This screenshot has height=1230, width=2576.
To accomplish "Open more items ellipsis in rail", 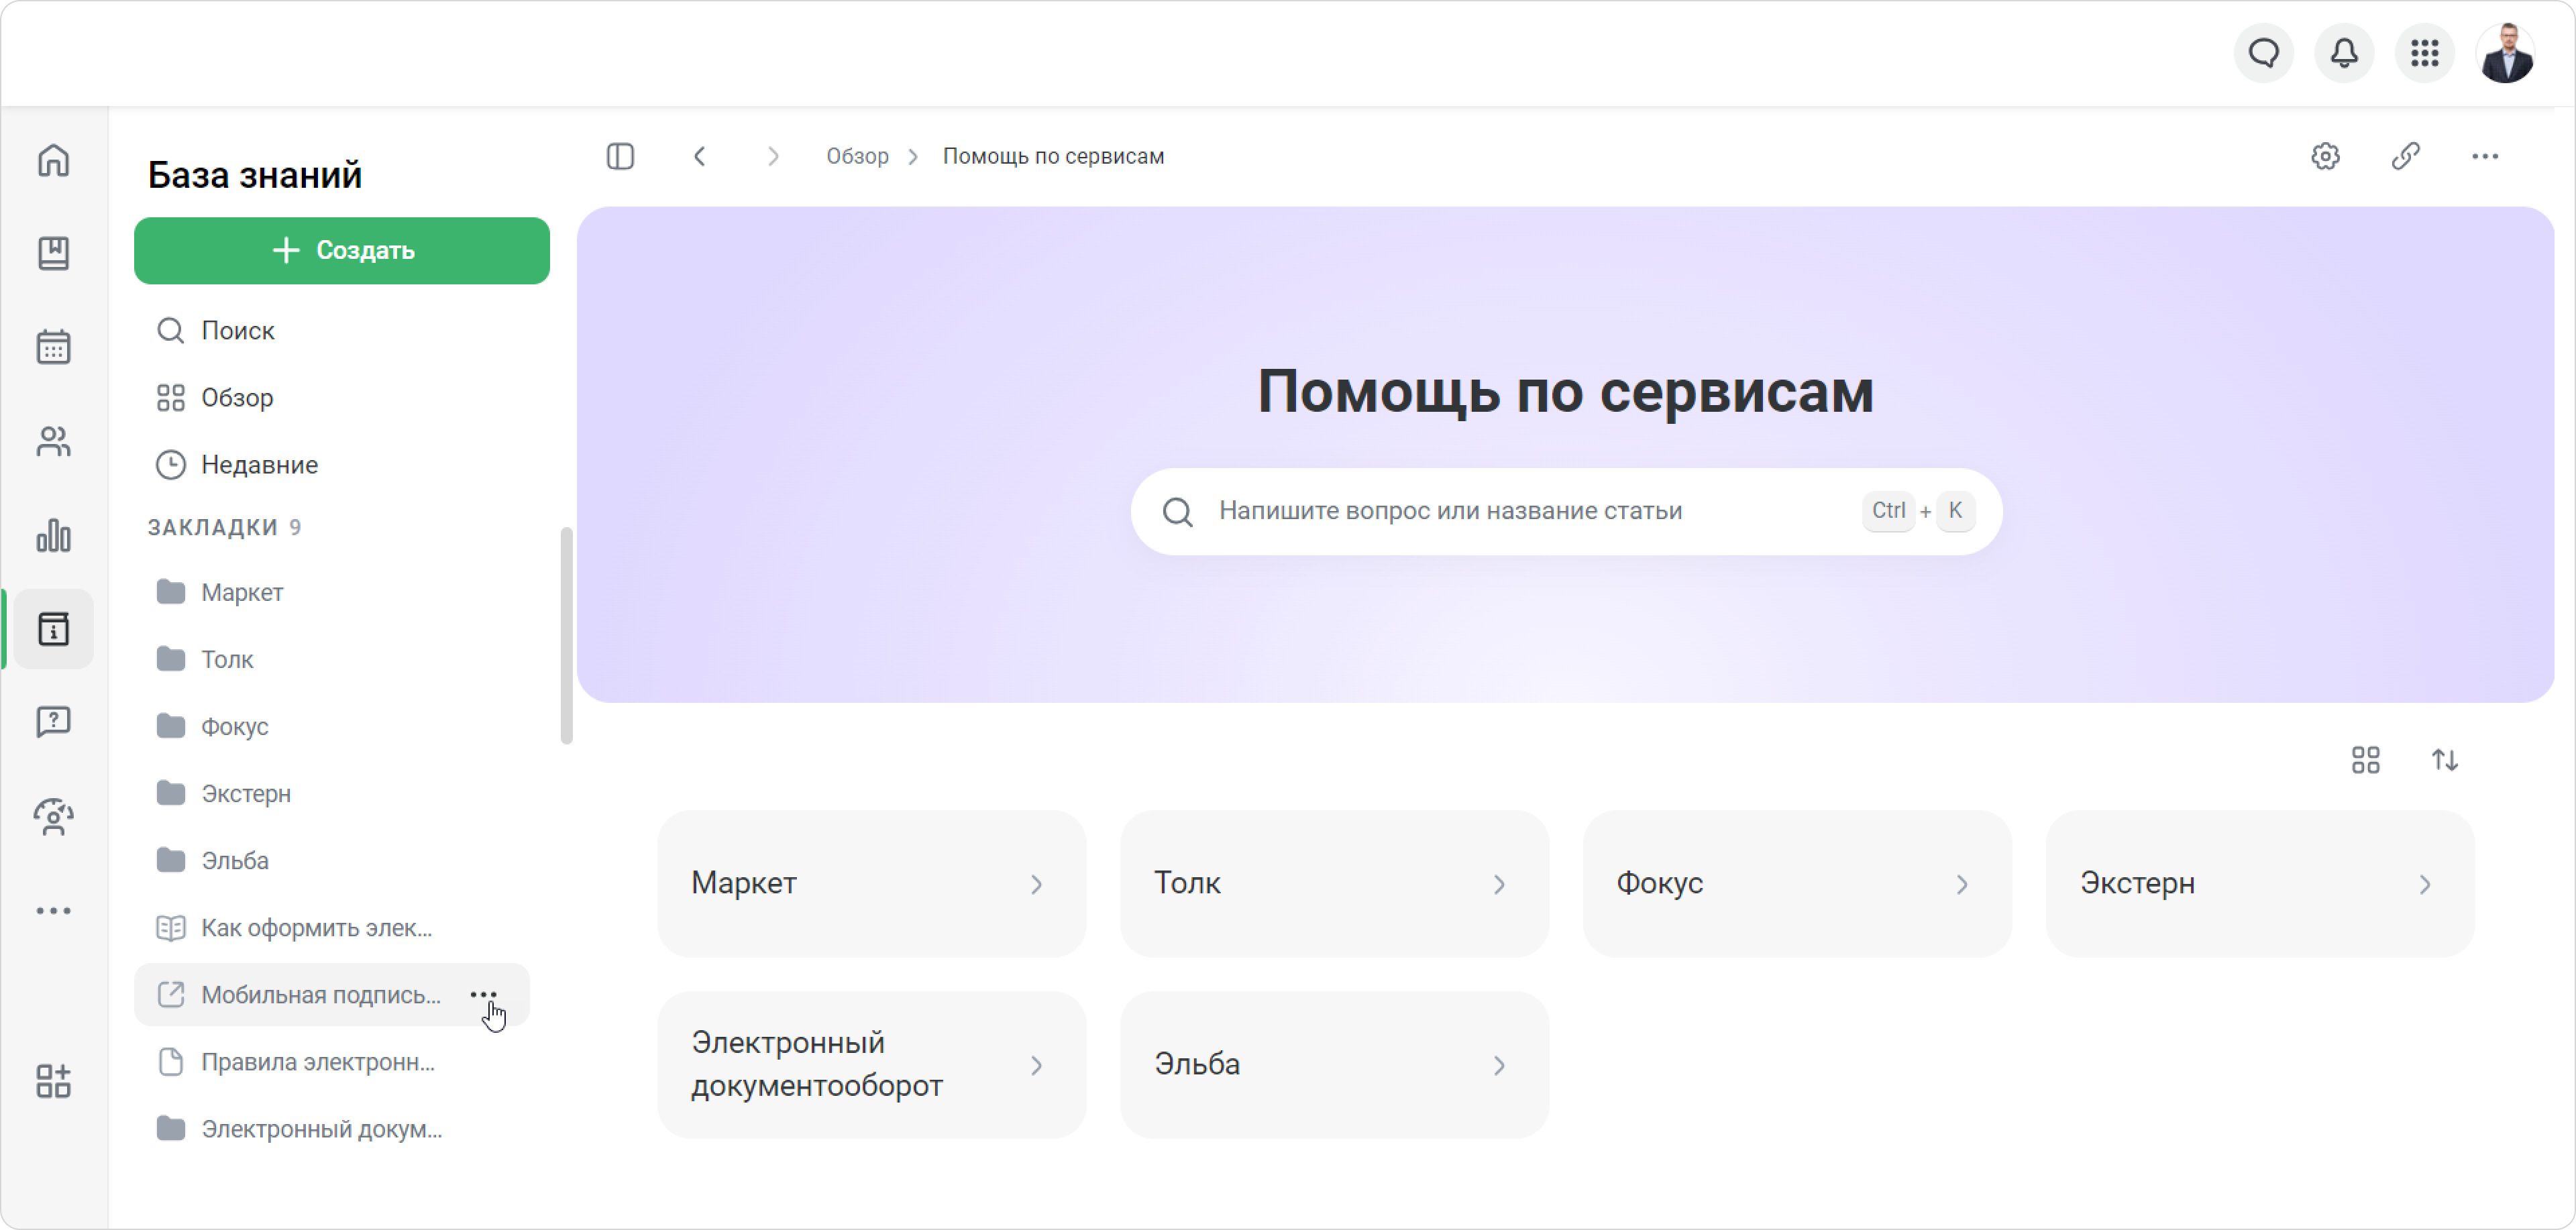I will point(53,910).
